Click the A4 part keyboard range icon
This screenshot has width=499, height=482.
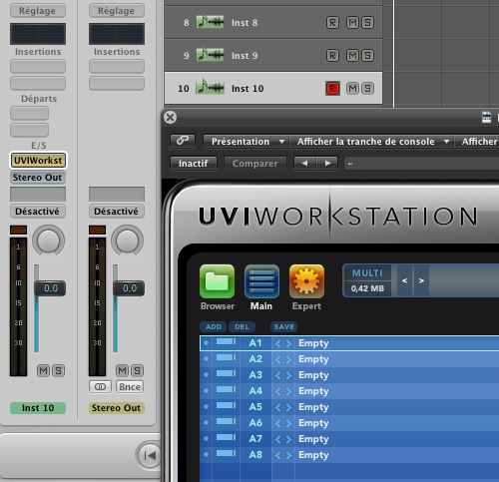226,389
